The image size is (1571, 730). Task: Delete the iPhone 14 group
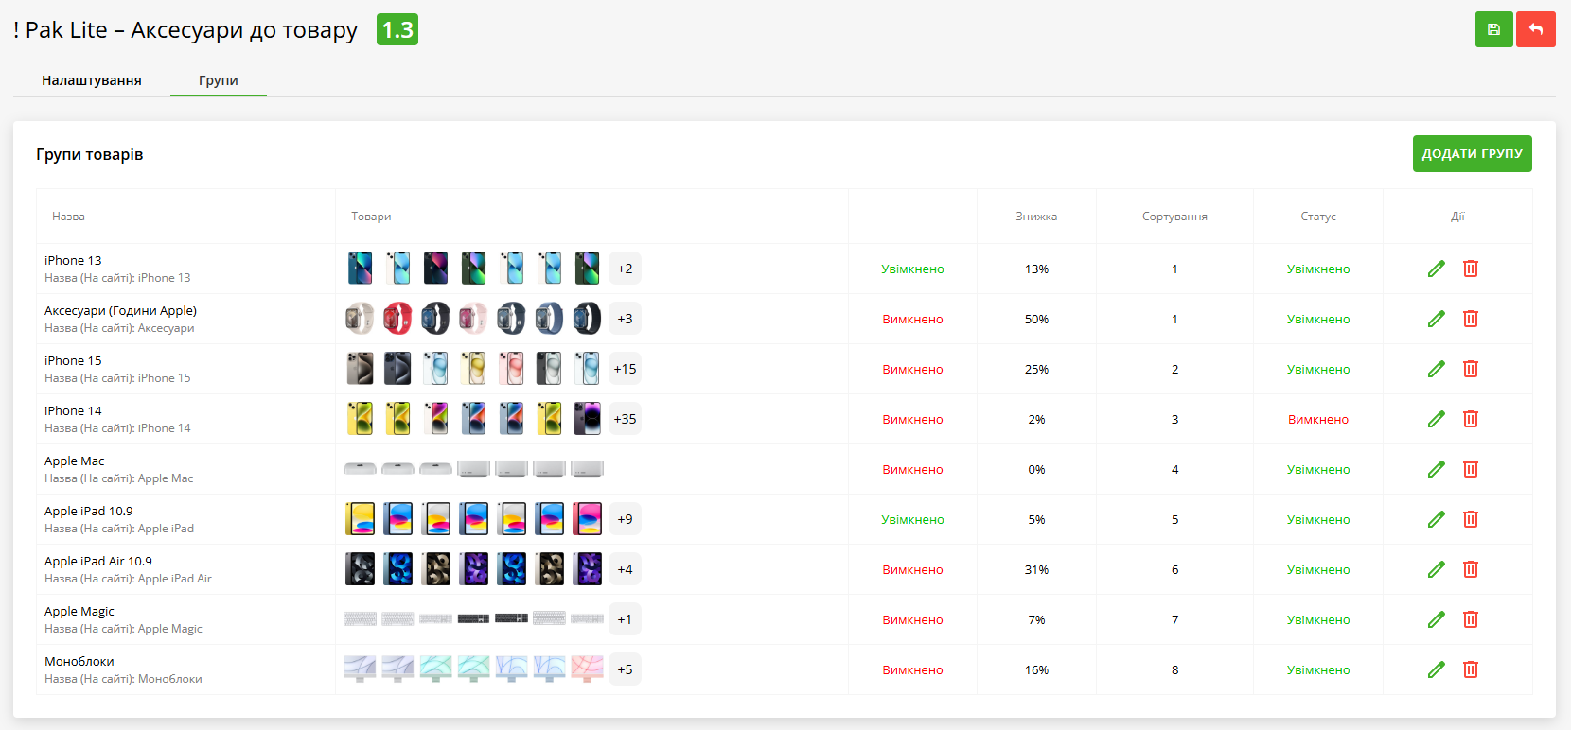pos(1470,419)
